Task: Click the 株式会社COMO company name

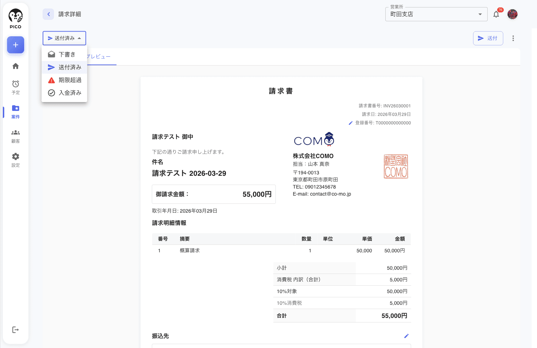Action: [313, 156]
